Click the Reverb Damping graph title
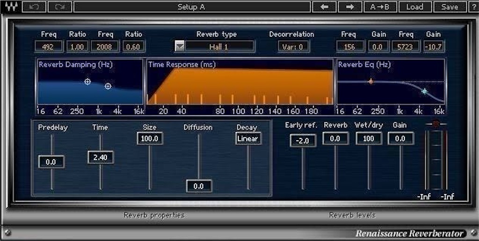 pyautogui.click(x=75, y=64)
